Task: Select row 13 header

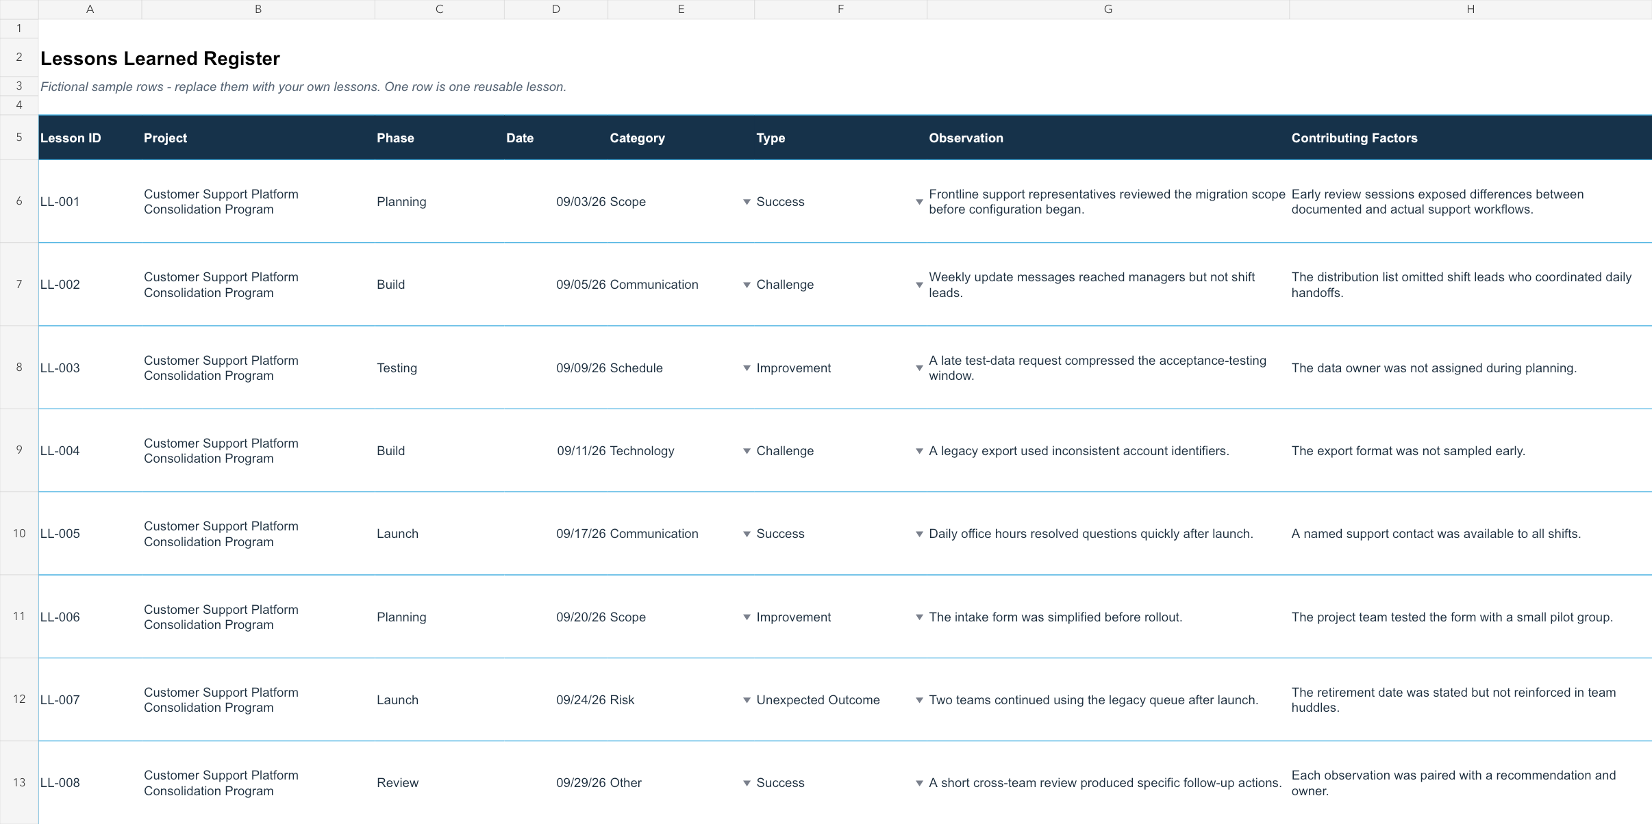Action: pos(19,782)
